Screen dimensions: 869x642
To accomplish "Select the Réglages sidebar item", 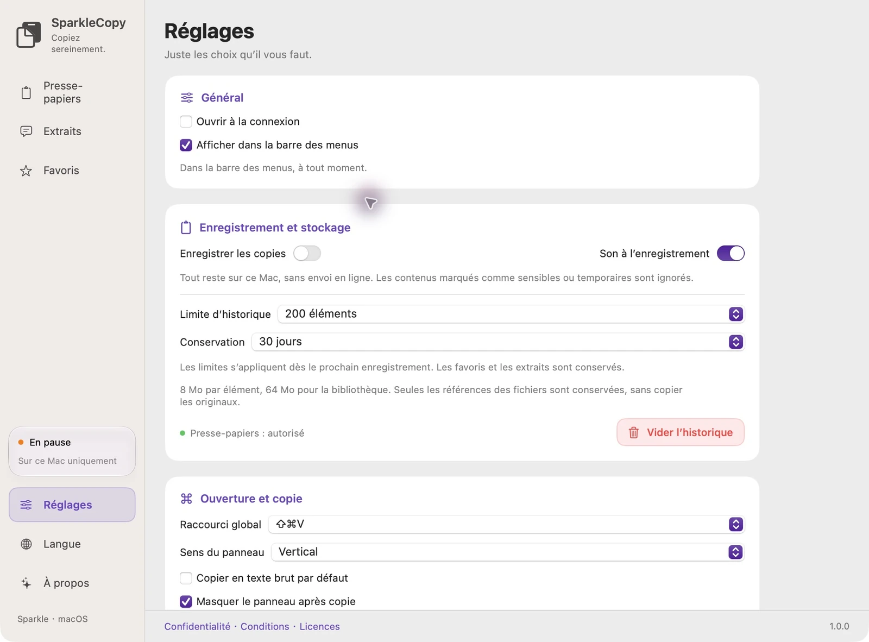I will pyautogui.click(x=72, y=505).
